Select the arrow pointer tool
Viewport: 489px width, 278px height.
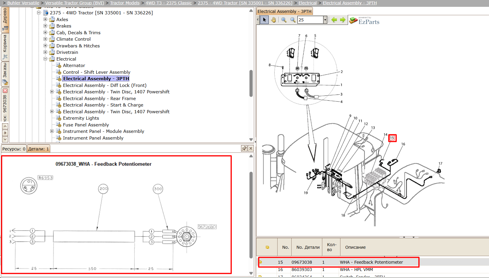(264, 20)
